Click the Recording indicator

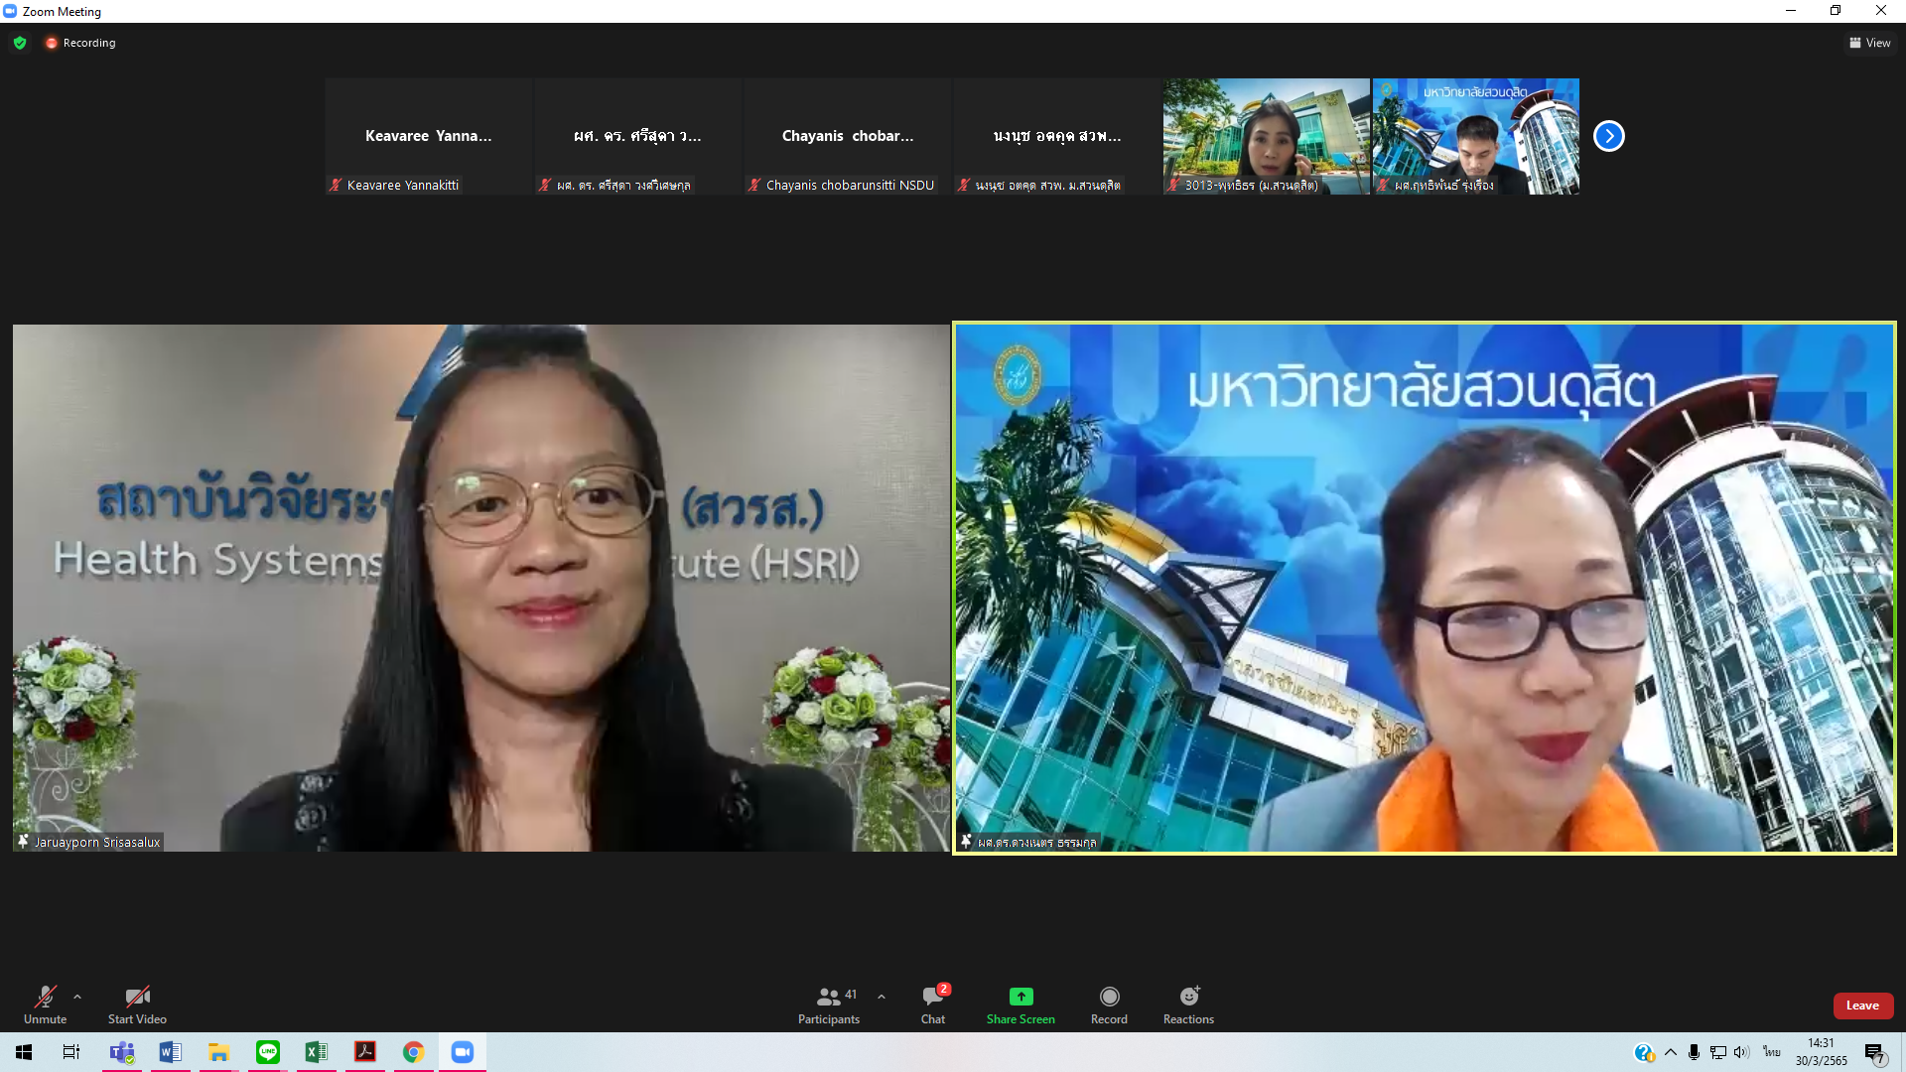[80, 43]
